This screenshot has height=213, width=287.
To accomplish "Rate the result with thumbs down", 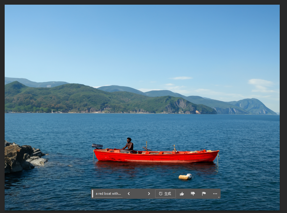I will (193, 194).
